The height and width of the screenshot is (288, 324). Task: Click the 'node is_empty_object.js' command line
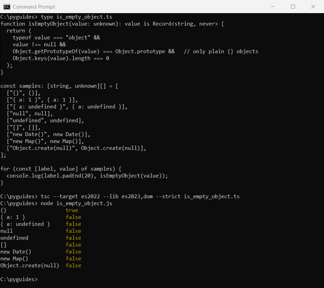coord(56,203)
